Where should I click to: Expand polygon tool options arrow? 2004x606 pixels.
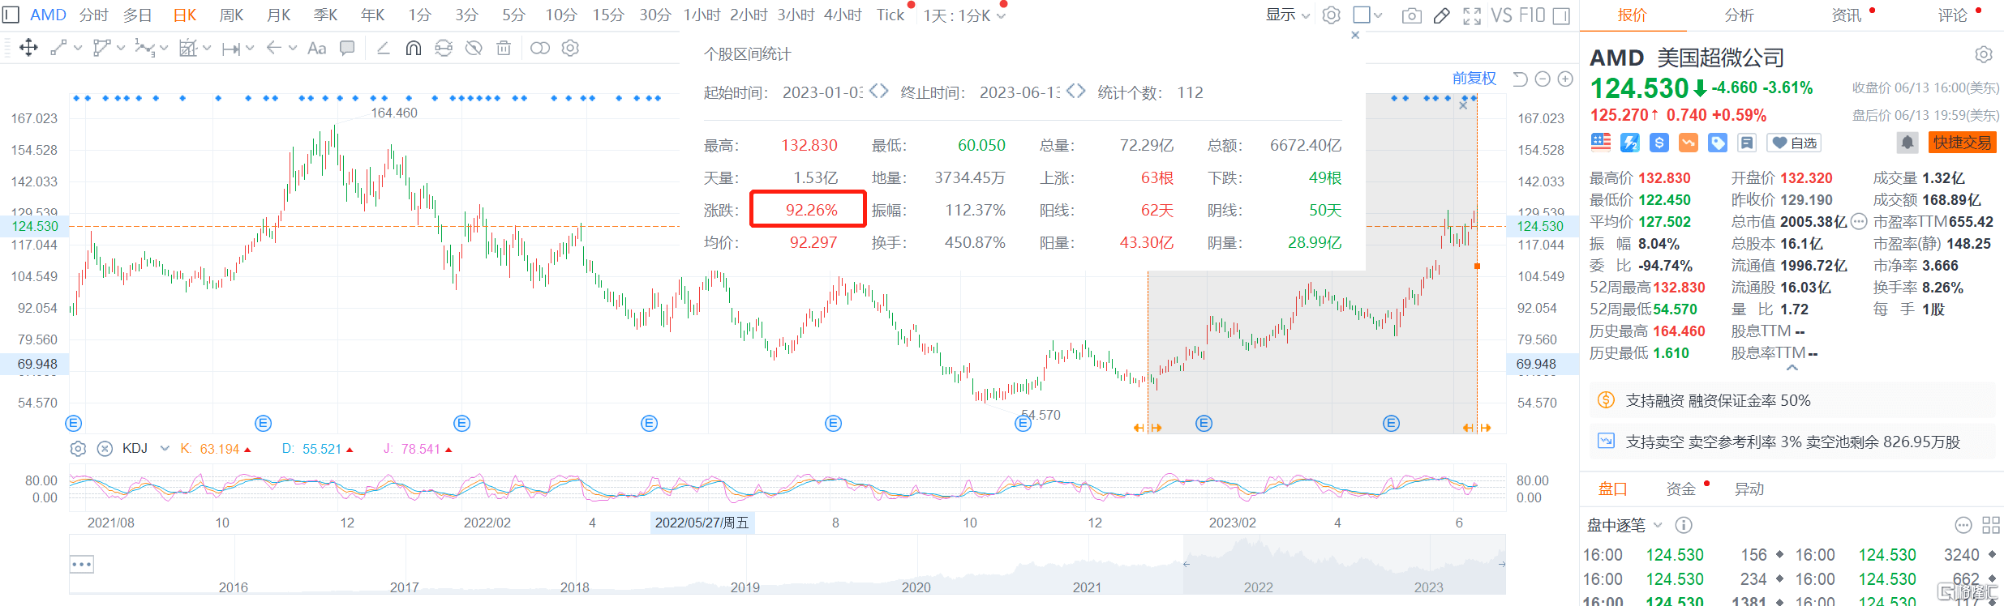pyautogui.click(x=121, y=48)
